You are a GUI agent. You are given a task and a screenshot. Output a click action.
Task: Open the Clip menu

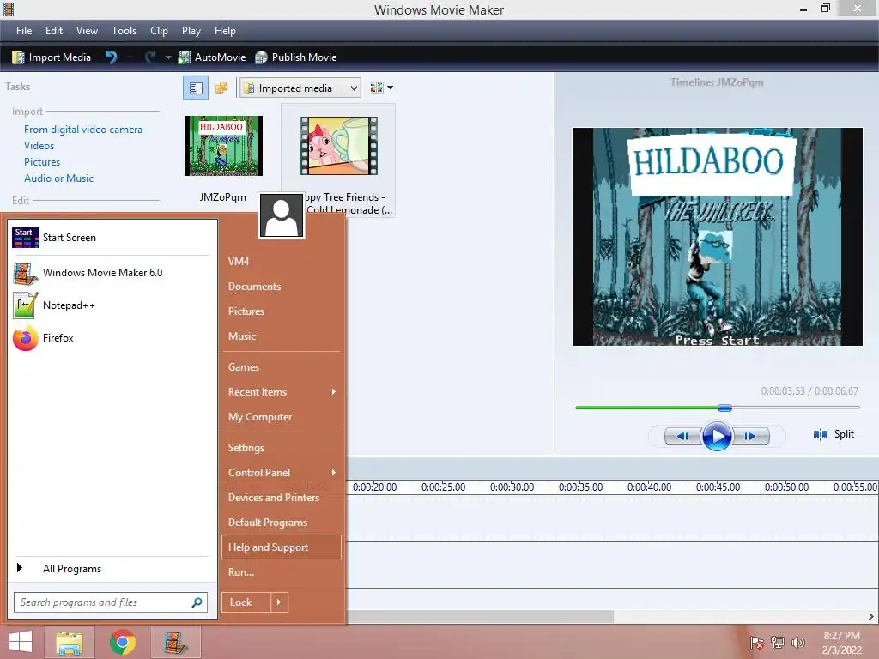[x=159, y=31]
